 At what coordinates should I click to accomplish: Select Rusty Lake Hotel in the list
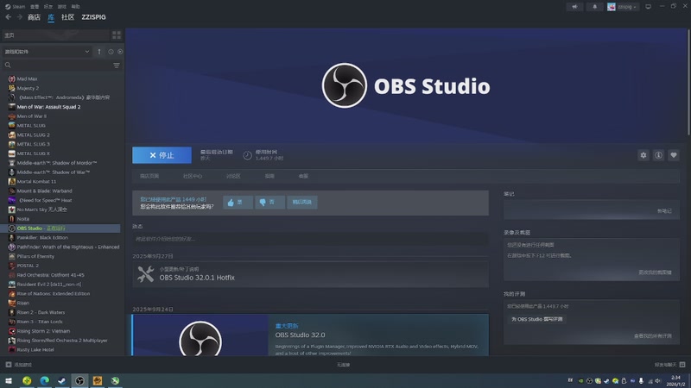click(35, 350)
